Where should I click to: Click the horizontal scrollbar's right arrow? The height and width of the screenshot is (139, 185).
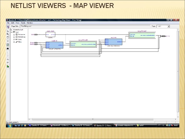(x=175, y=119)
